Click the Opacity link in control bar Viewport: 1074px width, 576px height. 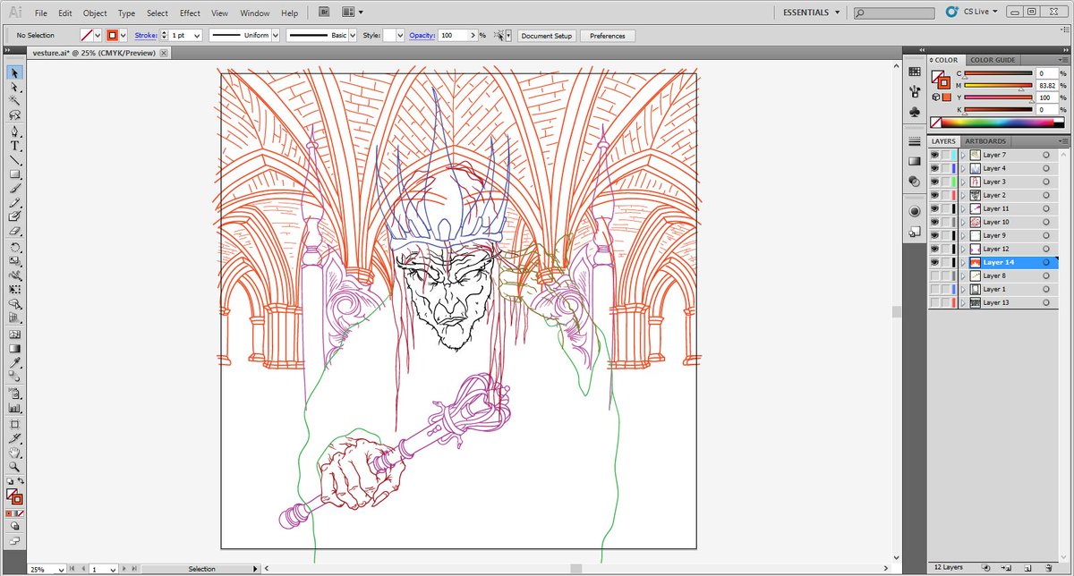(x=422, y=35)
